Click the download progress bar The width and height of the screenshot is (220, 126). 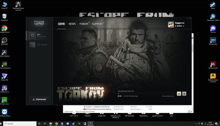coord(146,94)
